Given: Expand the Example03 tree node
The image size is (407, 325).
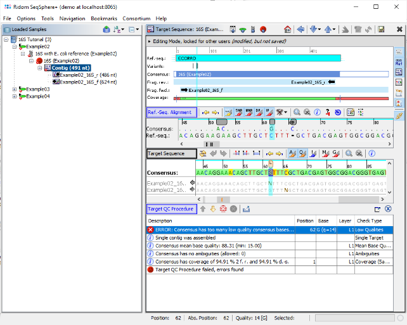Looking at the screenshot, I should (x=15, y=89).
